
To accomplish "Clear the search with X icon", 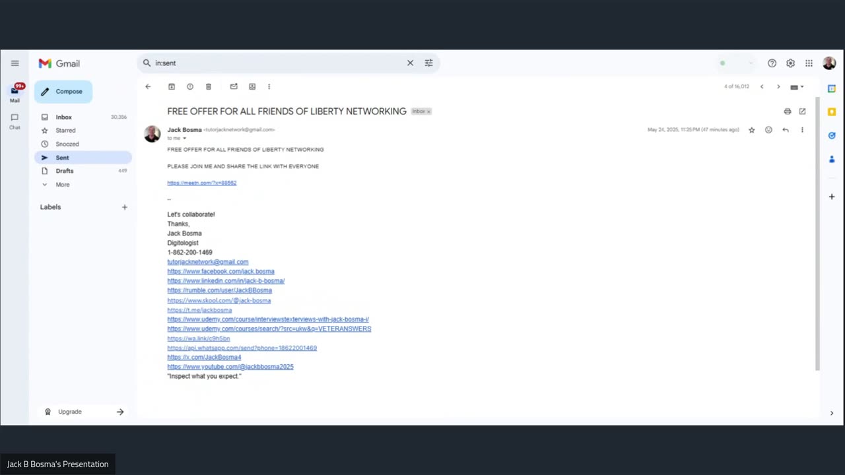I will pos(410,63).
